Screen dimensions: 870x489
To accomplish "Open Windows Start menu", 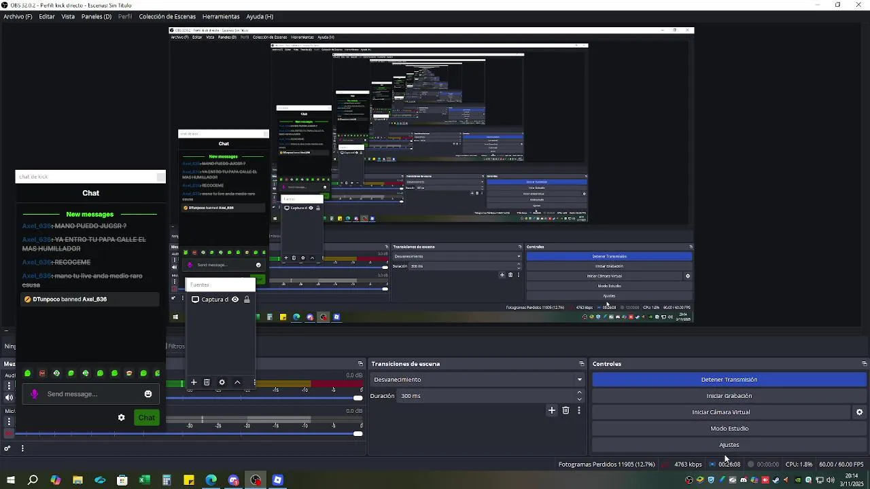I will (x=11, y=480).
